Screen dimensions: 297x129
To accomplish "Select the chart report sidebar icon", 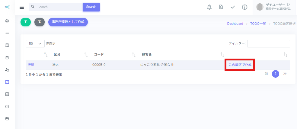I will tap(7, 94).
